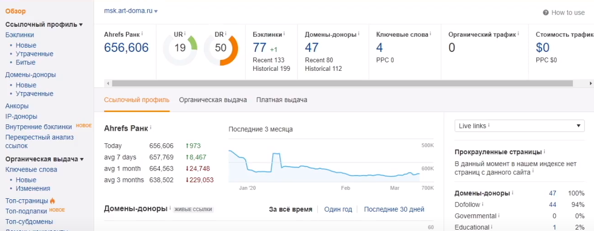Click info icon beside Органический трафик
The image size is (594, 231).
coord(518,34)
